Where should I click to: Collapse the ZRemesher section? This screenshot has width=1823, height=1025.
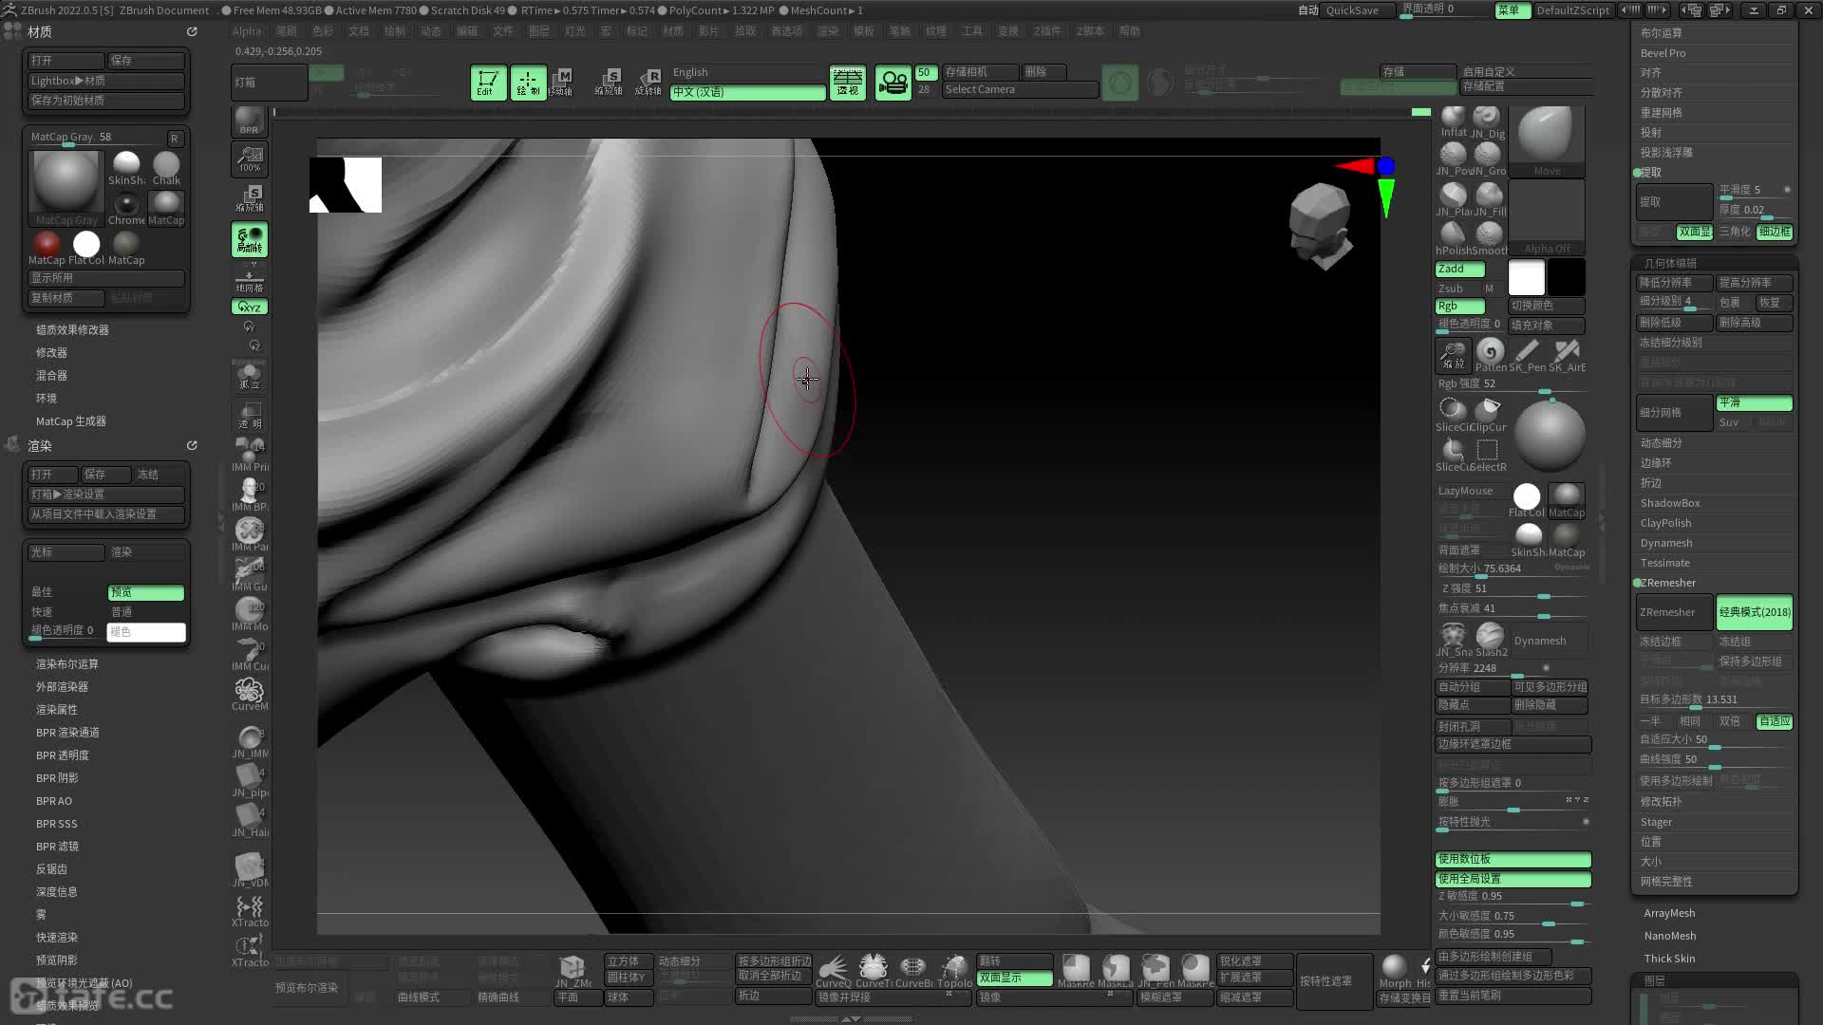point(1667,583)
